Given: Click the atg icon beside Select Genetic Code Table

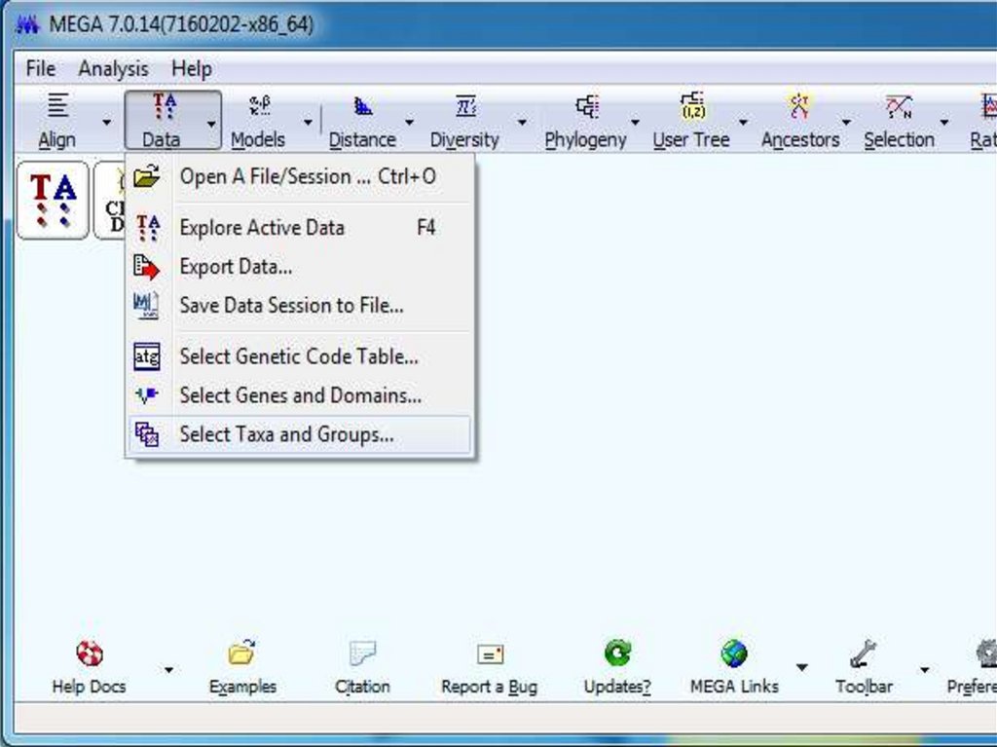Looking at the screenshot, I should (x=147, y=356).
